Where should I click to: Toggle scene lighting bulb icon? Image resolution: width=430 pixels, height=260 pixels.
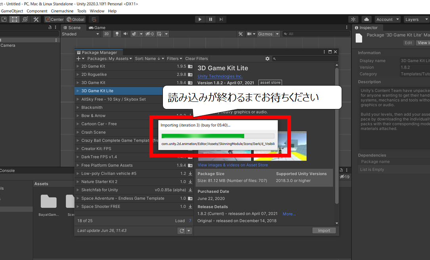pos(117,34)
